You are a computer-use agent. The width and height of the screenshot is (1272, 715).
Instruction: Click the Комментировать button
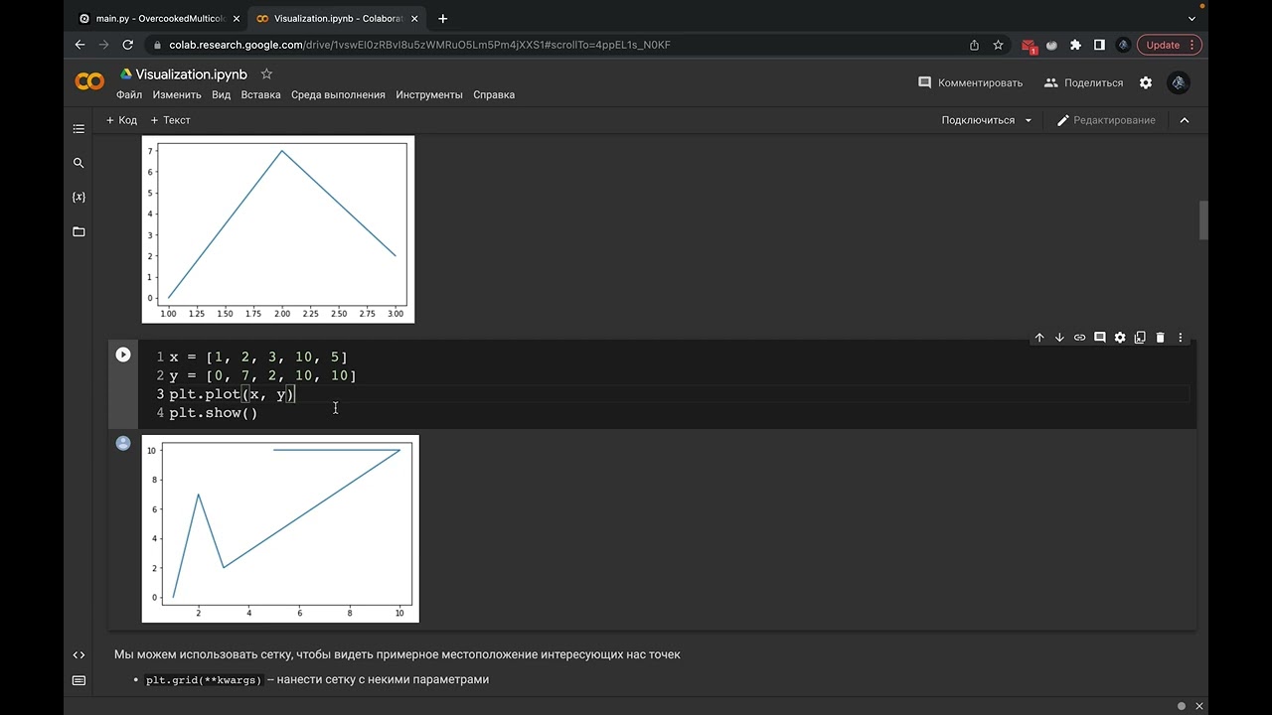(970, 82)
